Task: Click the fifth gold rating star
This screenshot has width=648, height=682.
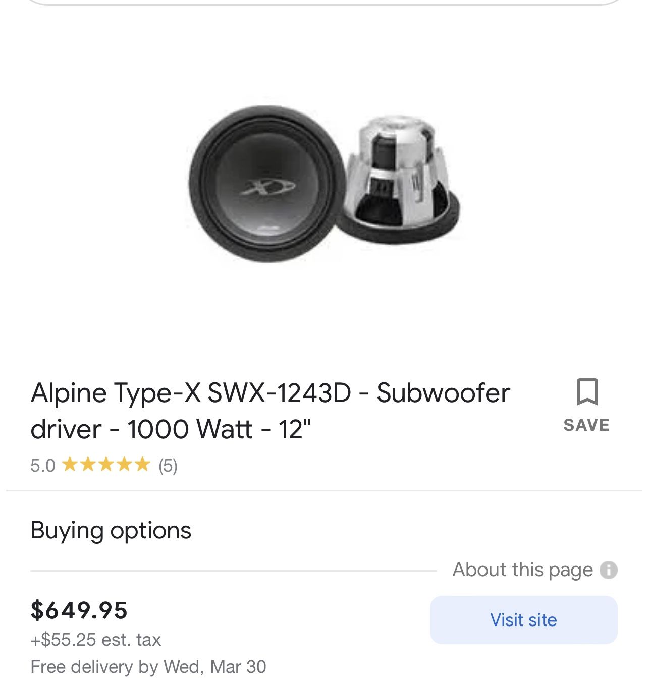Action: click(142, 464)
